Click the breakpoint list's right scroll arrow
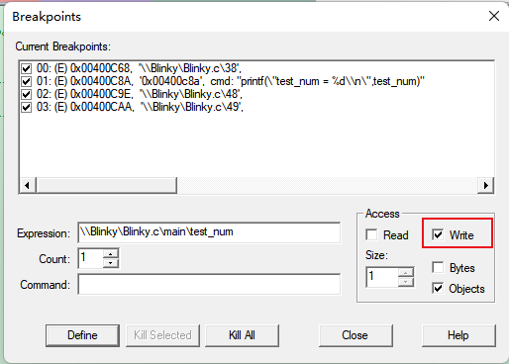The height and width of the screenshot is (364, 509). click(485, 185)
